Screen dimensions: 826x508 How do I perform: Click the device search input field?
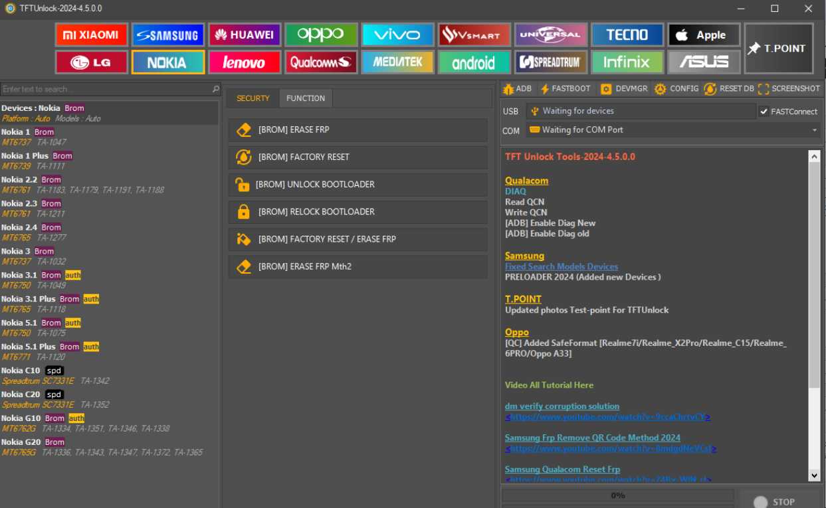(x=106, y=88)
